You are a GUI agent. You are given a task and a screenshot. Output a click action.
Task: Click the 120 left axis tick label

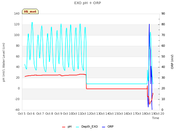pos(17,24)
